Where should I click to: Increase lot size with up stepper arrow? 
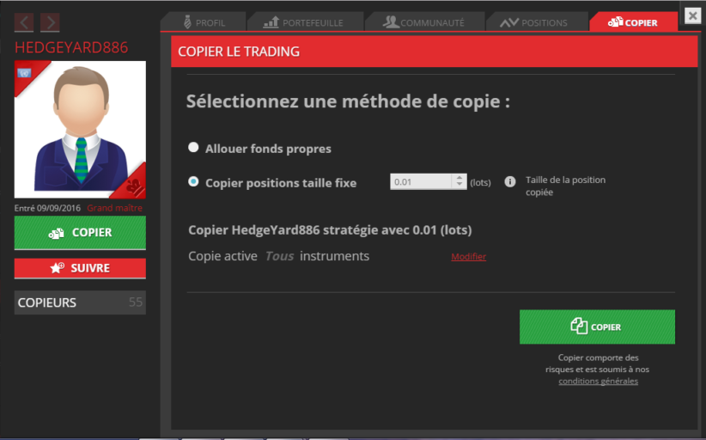(x=460, y=178)
